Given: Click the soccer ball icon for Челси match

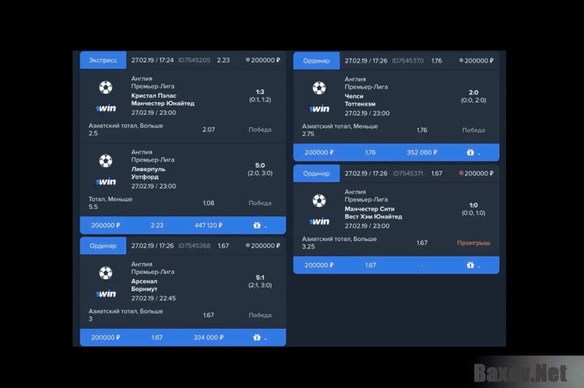Looking at the screenshot, I should 319,88.
